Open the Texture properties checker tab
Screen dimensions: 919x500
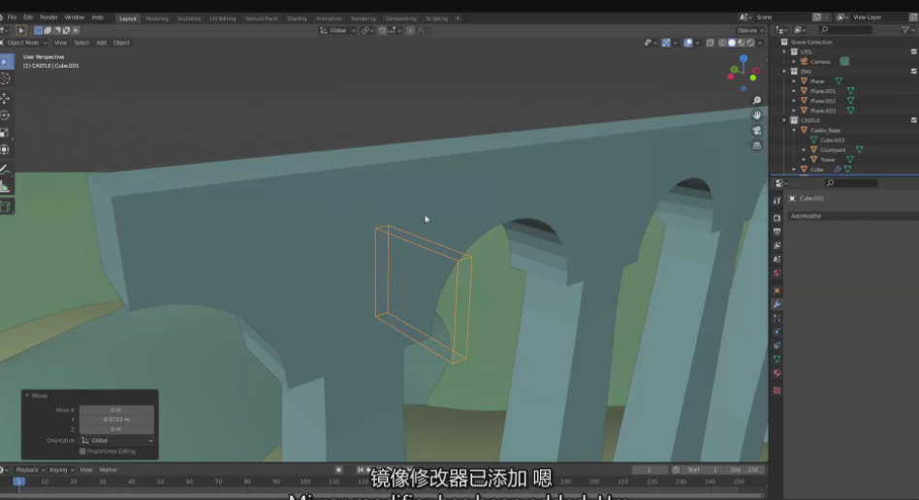pyautogui.click(x=776, y=391)
